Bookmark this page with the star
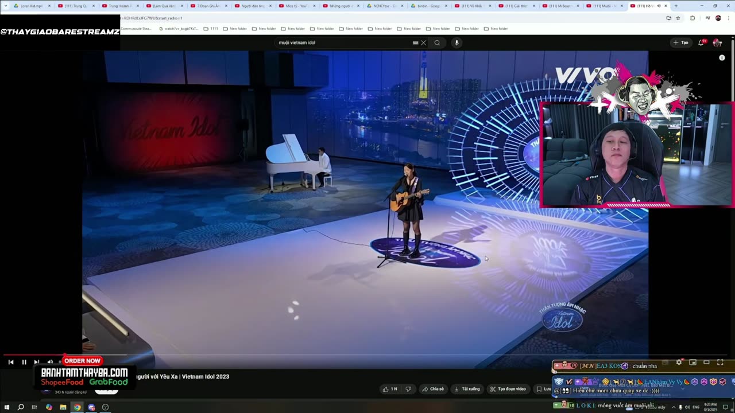This screenshot has width=735, height=413. tap(678, 18)
